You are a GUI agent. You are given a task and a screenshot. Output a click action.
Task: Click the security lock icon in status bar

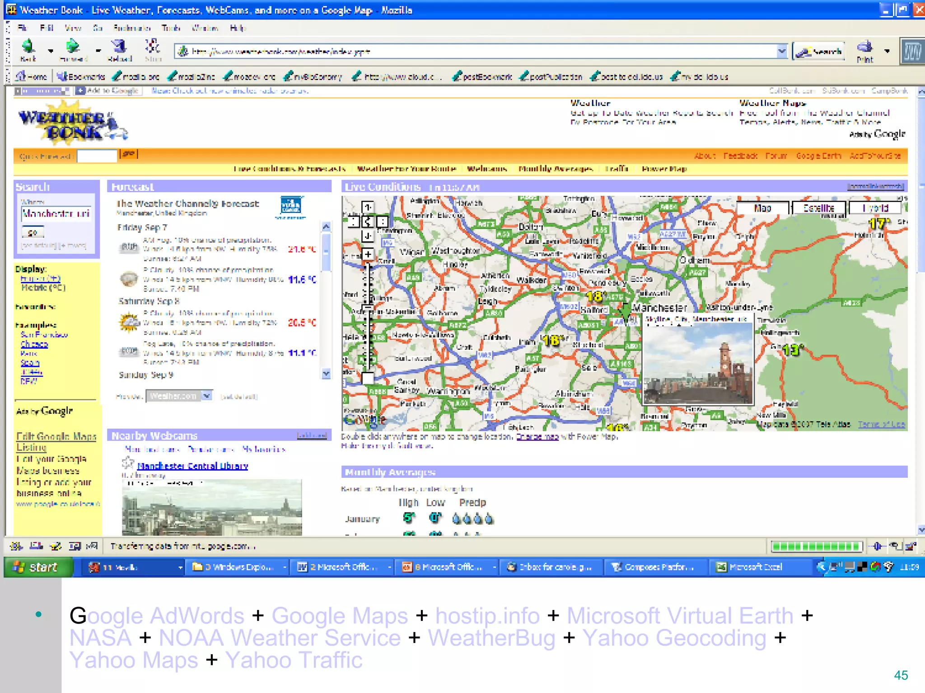click(x=911, y=546)
